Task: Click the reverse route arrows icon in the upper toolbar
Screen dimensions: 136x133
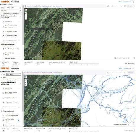Action: [112, 6]
